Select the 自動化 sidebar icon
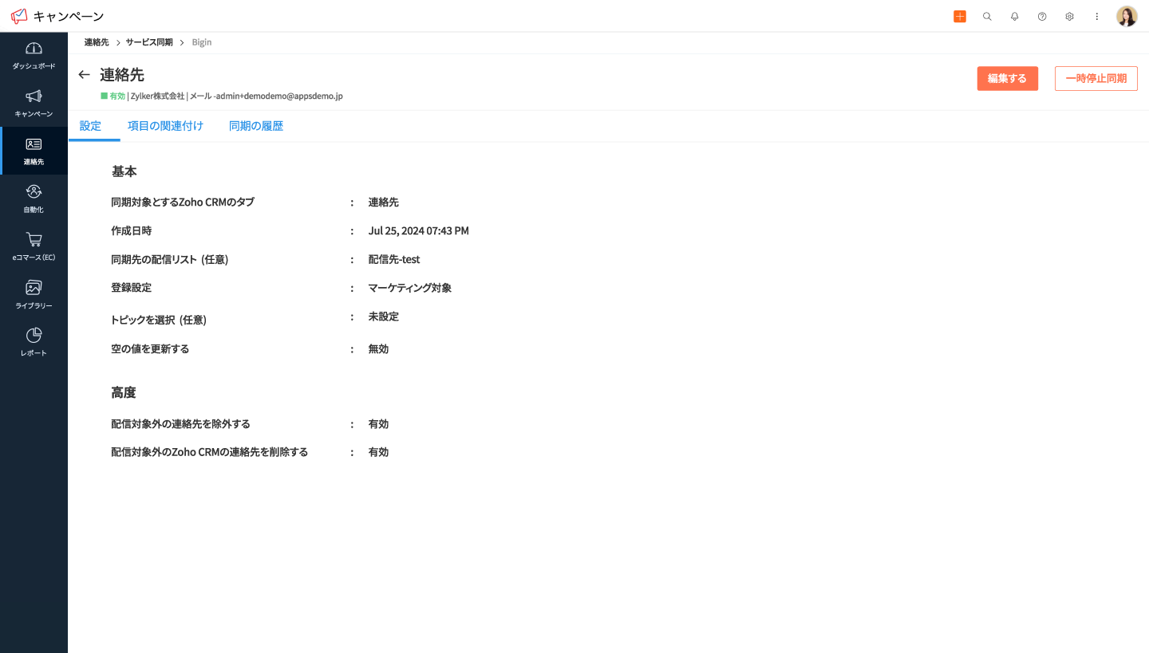 click(x=34, y=199)
